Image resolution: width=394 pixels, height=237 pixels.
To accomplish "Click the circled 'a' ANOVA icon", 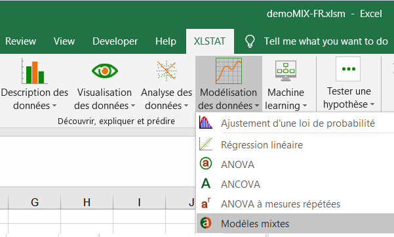I will pyautogui.click(x=206, y=163).
